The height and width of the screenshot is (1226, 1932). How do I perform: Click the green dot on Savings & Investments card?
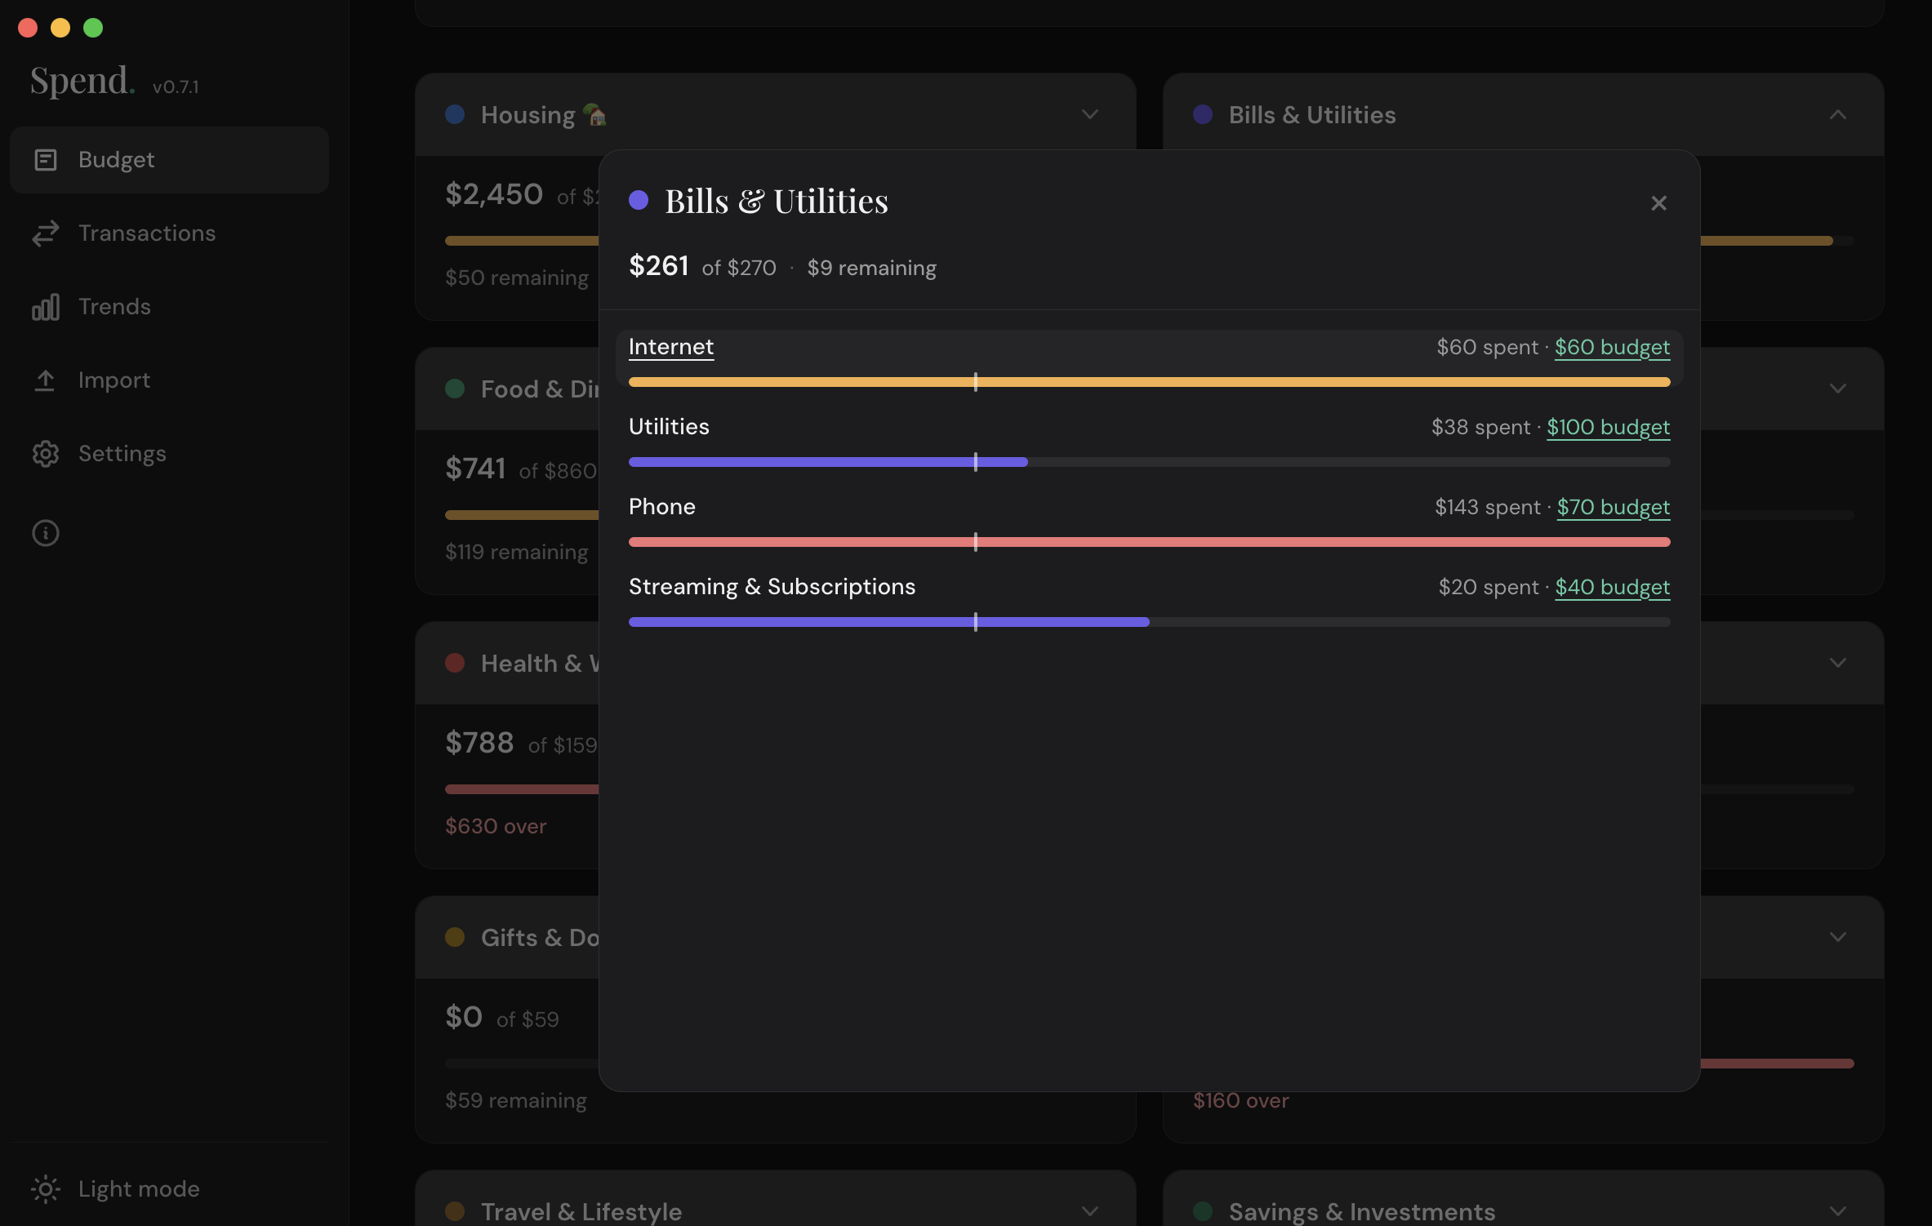point(1203,1211)
